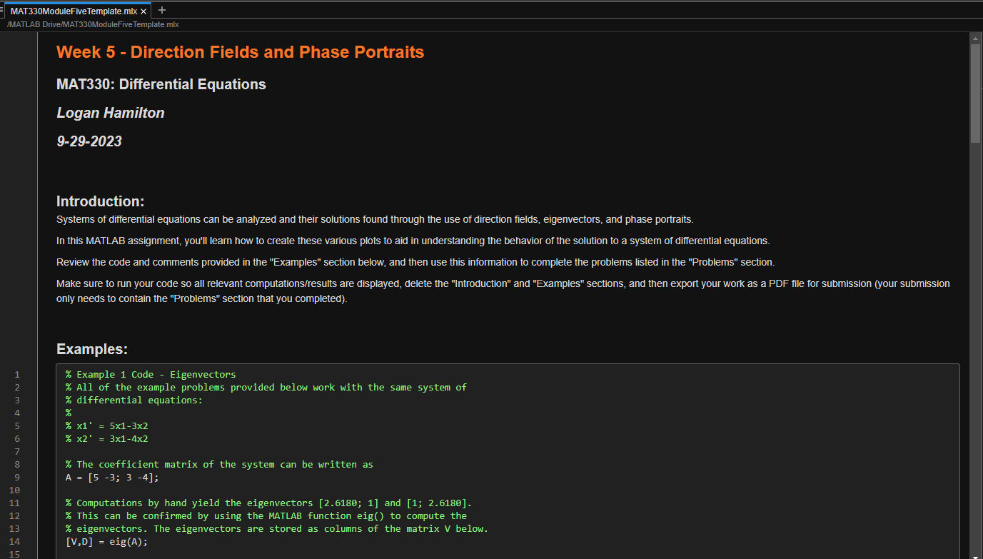The width and height of the screenshot is (983, 559).
Task: Click paragraph starting 'Review the code and comments'
Action: pyautogui.click(x=415, y=262)
